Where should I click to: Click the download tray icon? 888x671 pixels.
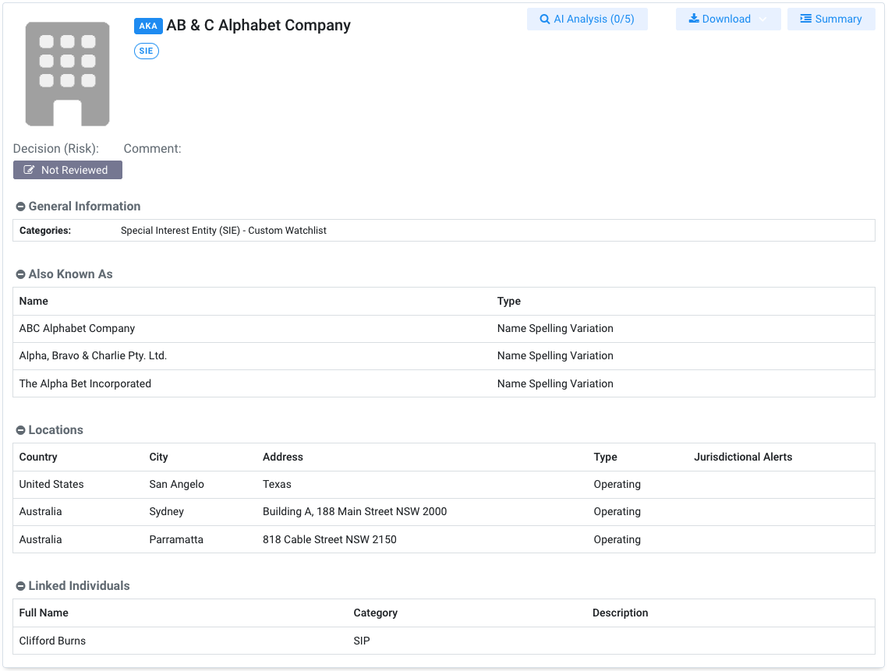pos(694,19)
